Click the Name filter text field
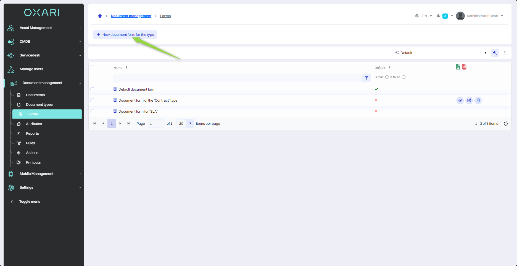This screenshot has width=517, height=266. pos(237,78)
